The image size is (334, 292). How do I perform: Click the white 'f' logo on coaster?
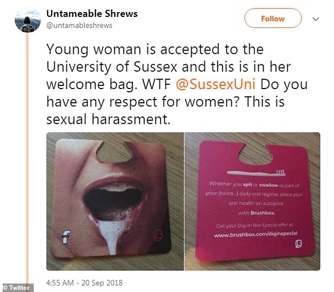66,237
